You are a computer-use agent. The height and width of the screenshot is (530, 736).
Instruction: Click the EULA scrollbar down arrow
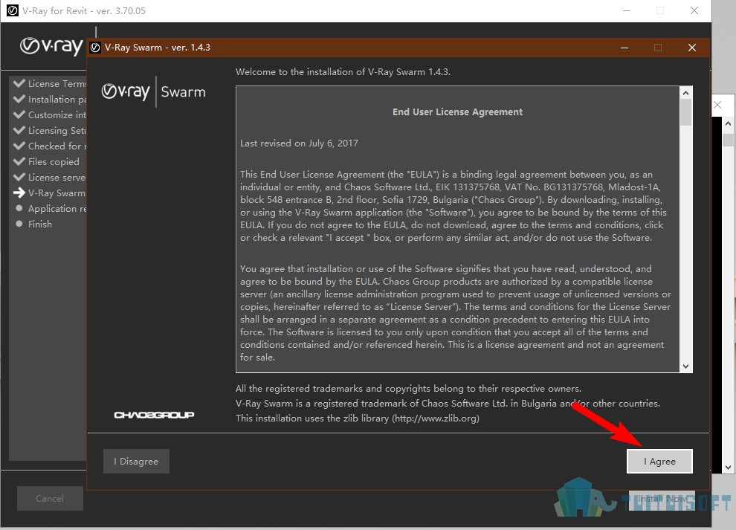pyautogui.click(x=685, y=366)
